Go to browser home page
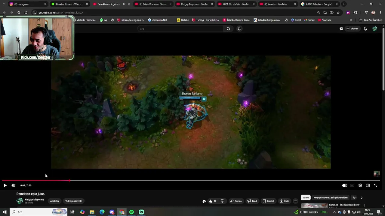385x216 pixels. click(26, 13)
